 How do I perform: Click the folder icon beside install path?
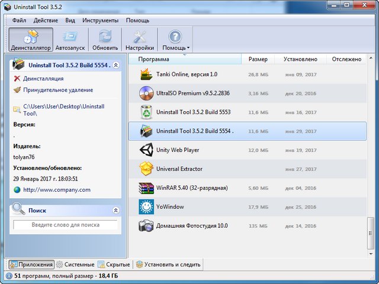pyautogui.click(x=17, y=109)
